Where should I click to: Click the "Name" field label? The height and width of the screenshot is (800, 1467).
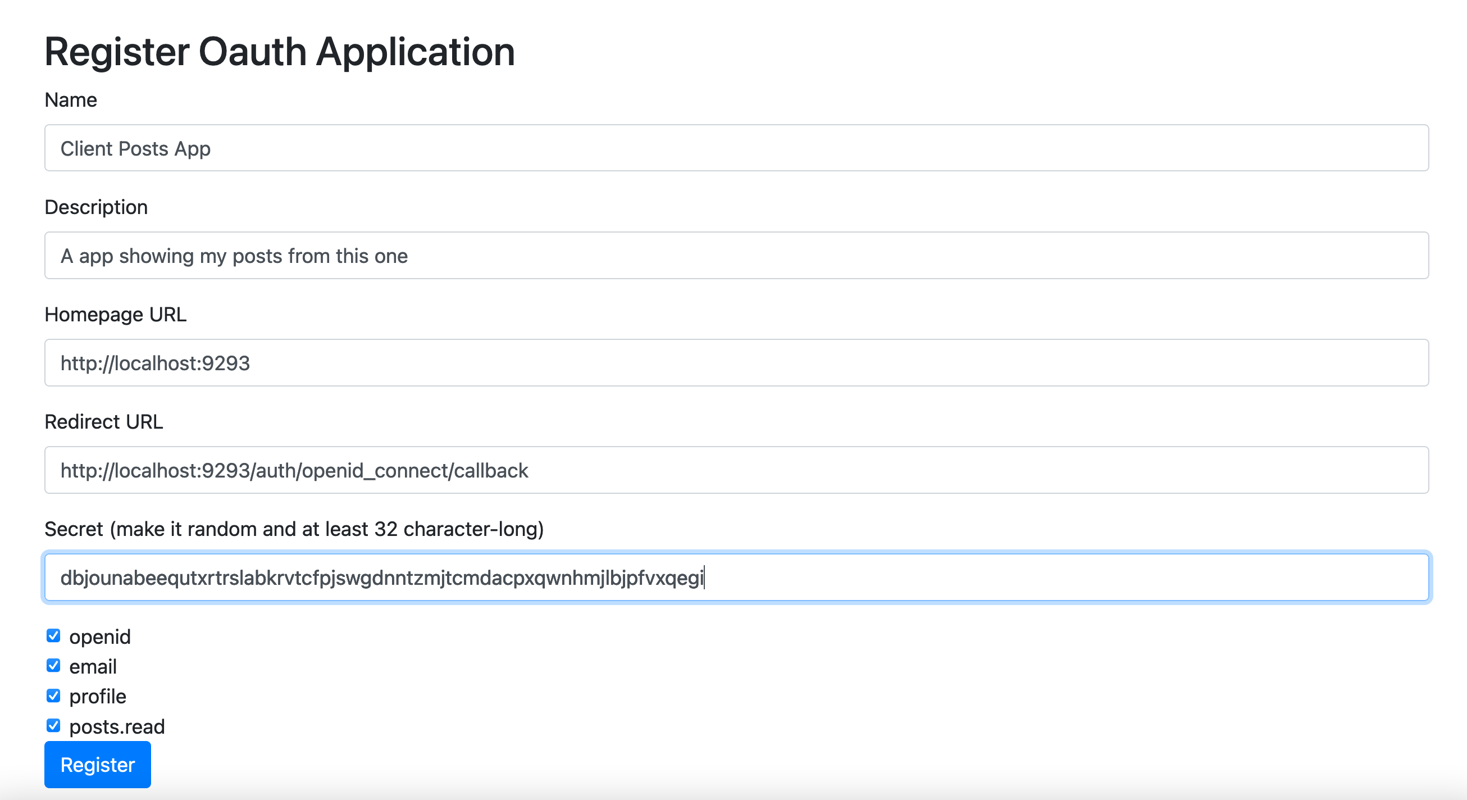click(71, 99)
